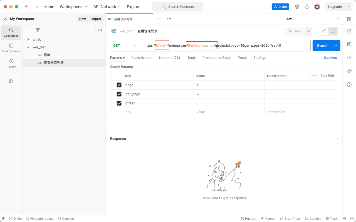Open collections panel more options
Image resolution: width=356 pixels, height=222 pixels.
click(x=100, y=30)
